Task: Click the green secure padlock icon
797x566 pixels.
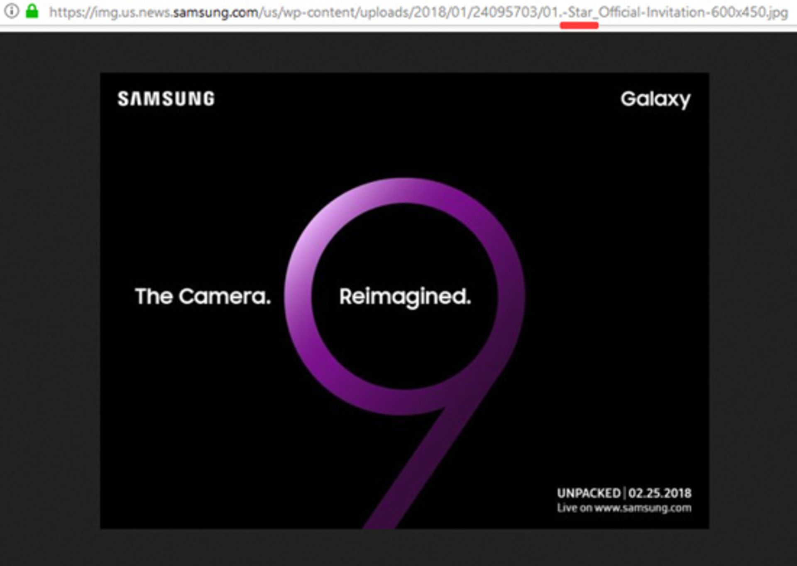Action: tap(32, 11)
